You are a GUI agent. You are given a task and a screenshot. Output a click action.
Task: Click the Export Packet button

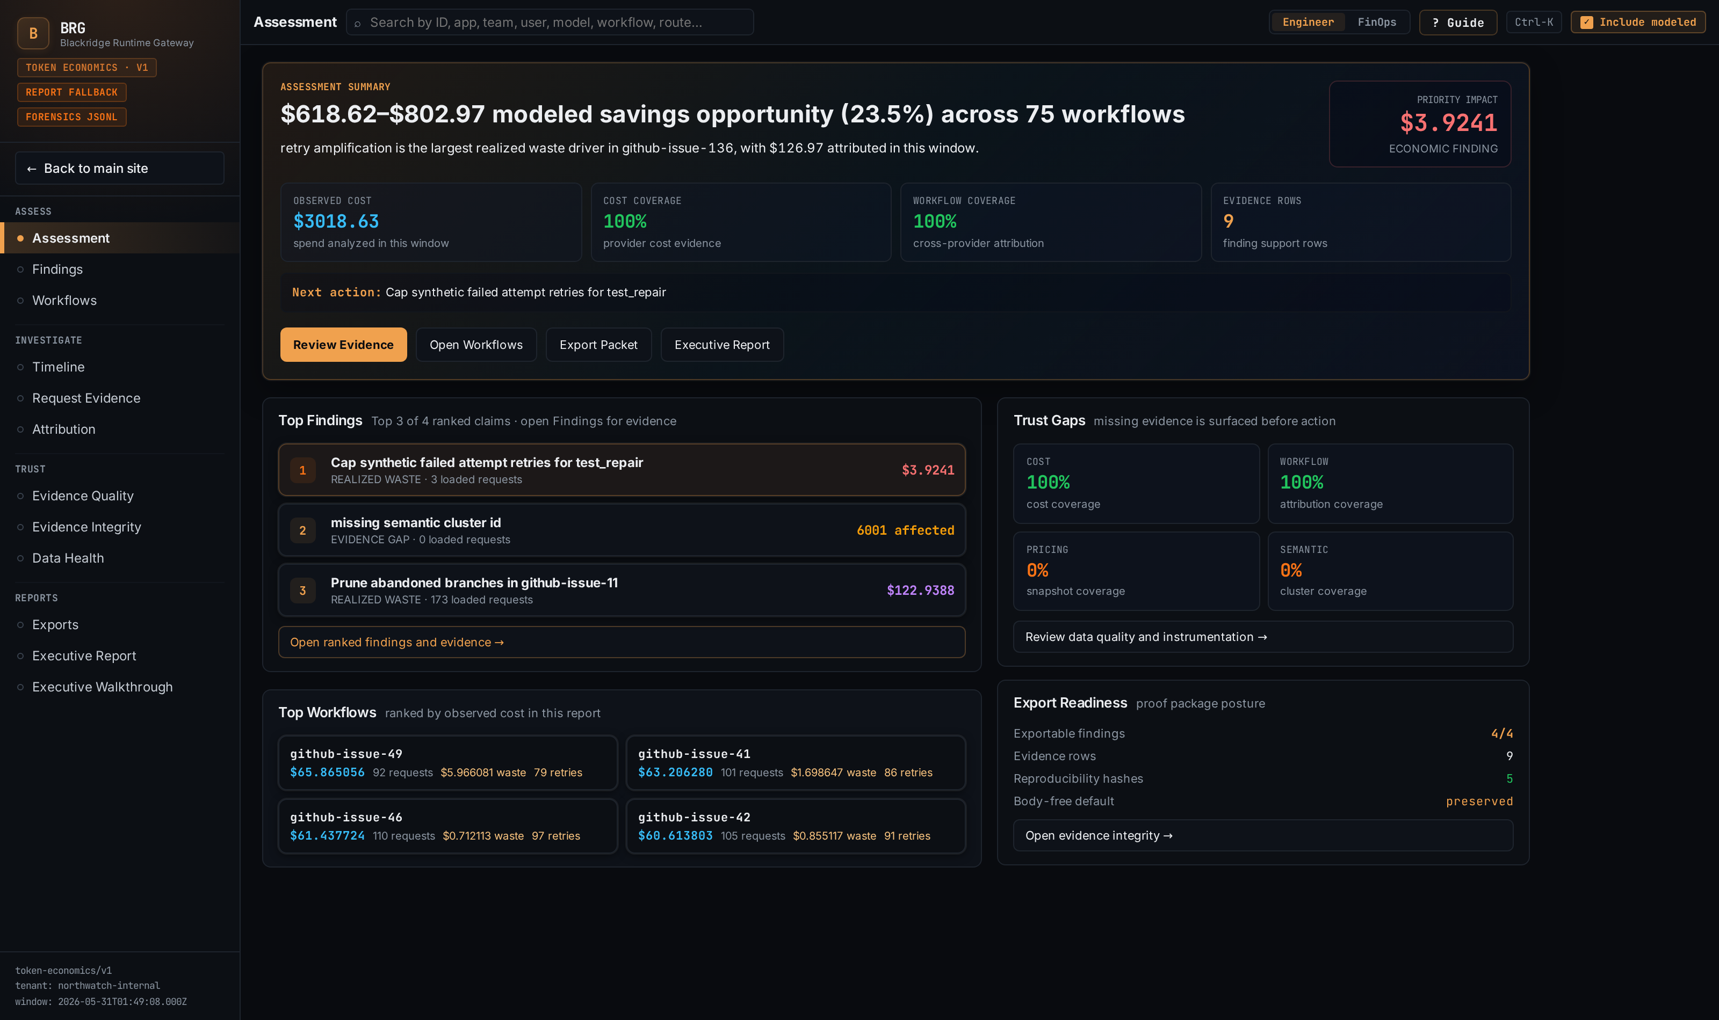(598, 344)
